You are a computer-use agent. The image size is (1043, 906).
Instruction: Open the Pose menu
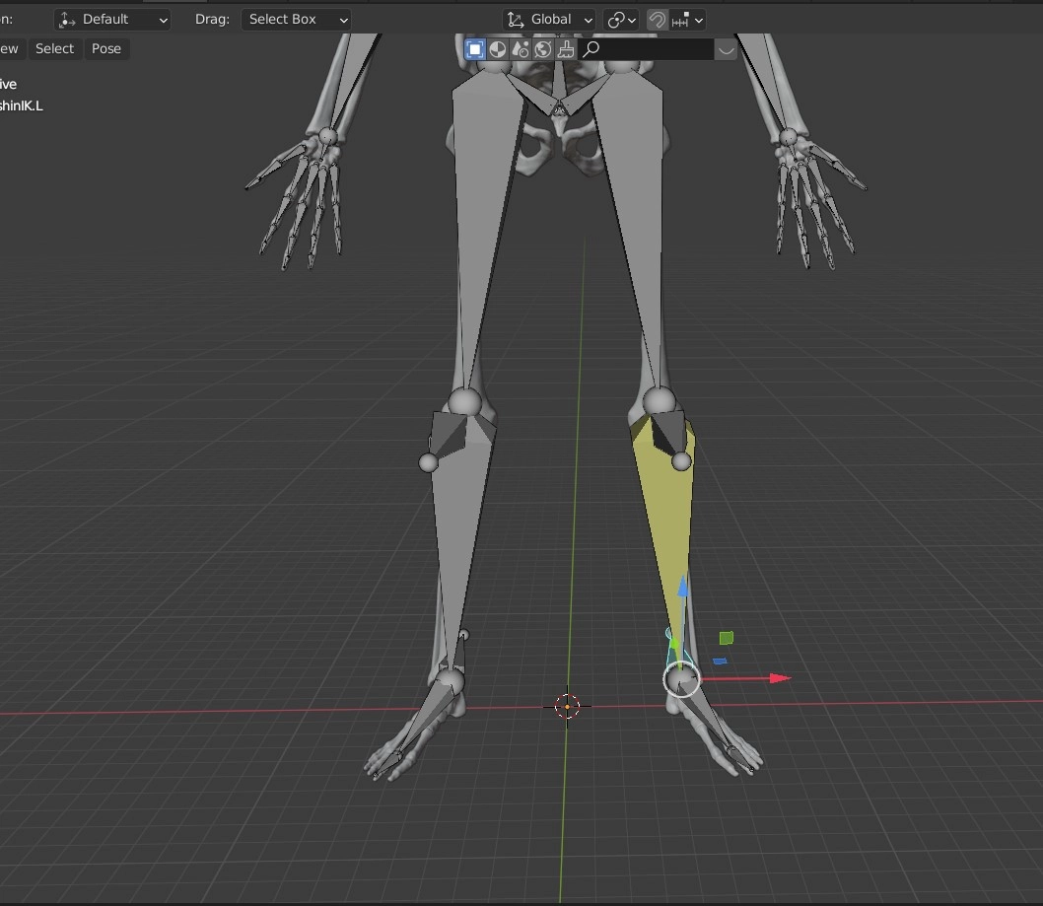pyautogui.click(x=106, y=49)
